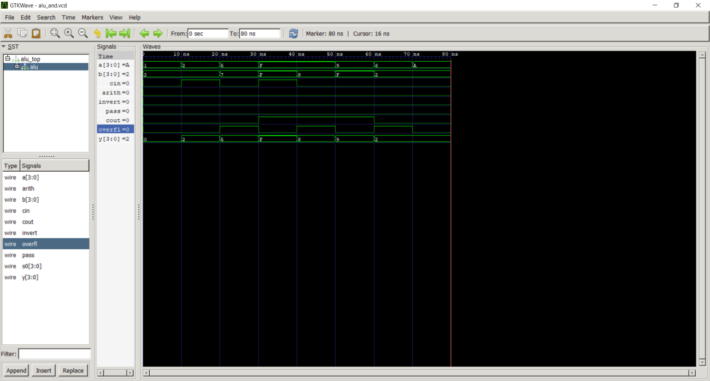This screenshot has height=381, width=710.
Task: Click the Copy traces icon
Action: coord(22,33)
